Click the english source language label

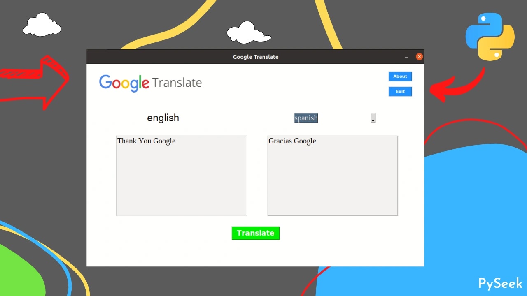pyautogui.click(x=163, y=118)
